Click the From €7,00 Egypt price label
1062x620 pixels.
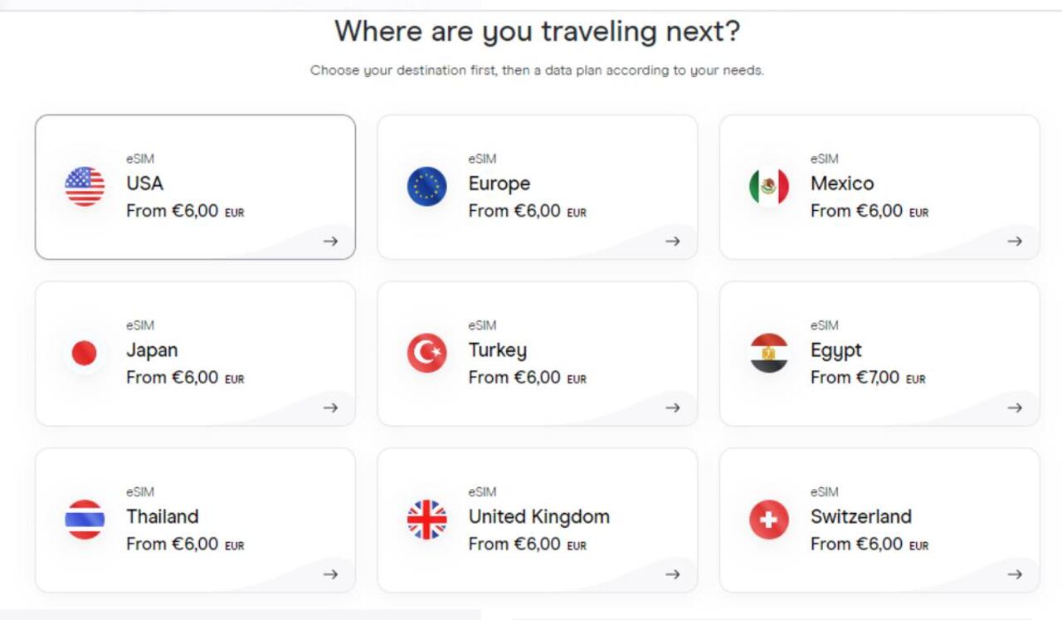click(863, 378)
